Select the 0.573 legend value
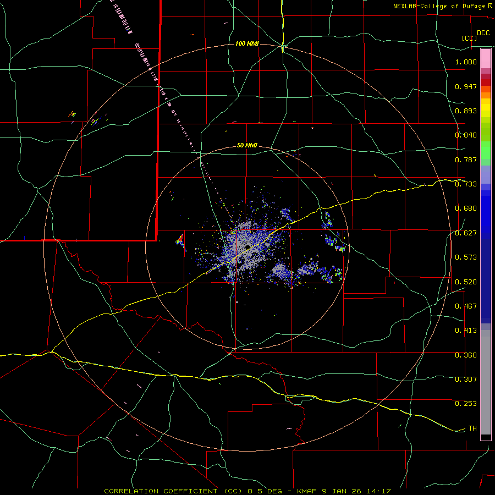495x495 pixels. (x=466, y=257)
